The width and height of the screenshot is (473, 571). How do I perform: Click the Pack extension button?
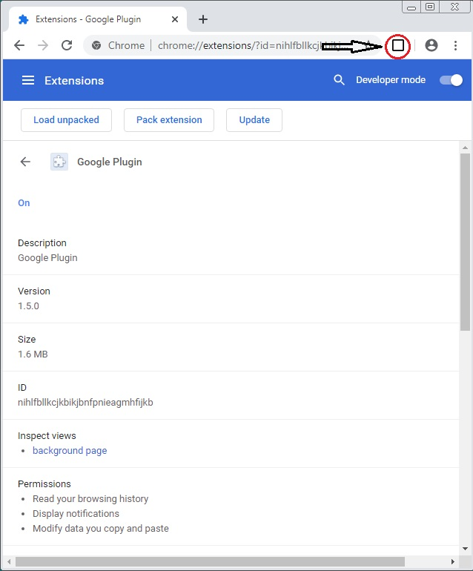click(x=169, y=119)
